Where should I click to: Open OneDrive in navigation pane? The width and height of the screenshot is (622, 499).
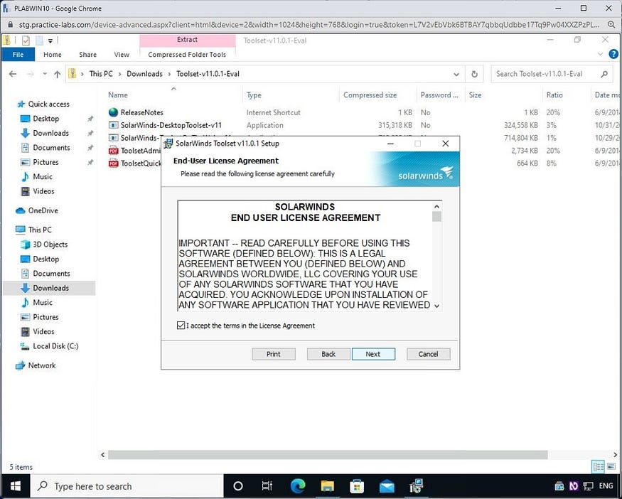[x=43, y=210]
